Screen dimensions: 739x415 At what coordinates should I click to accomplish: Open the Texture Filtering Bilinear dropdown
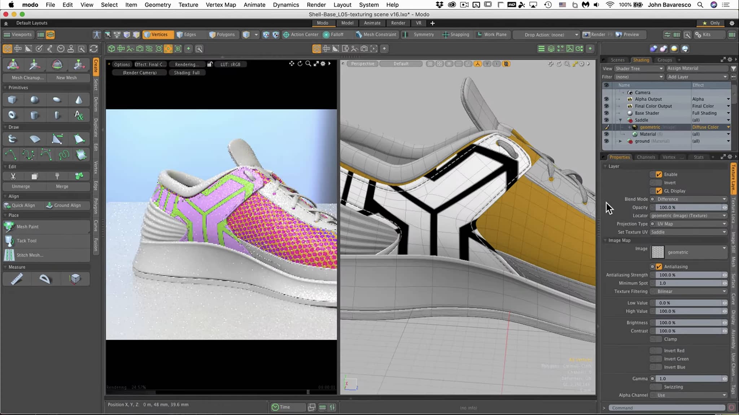690,291
